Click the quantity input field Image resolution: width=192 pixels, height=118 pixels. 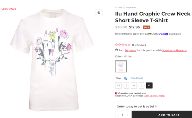123,115
